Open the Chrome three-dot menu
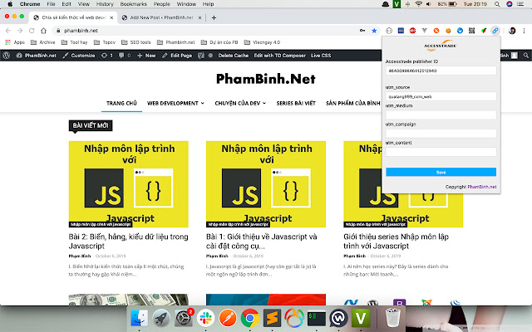Image resolution: width=532 pixels, height=332 pixels. click(x=525, y=31)
